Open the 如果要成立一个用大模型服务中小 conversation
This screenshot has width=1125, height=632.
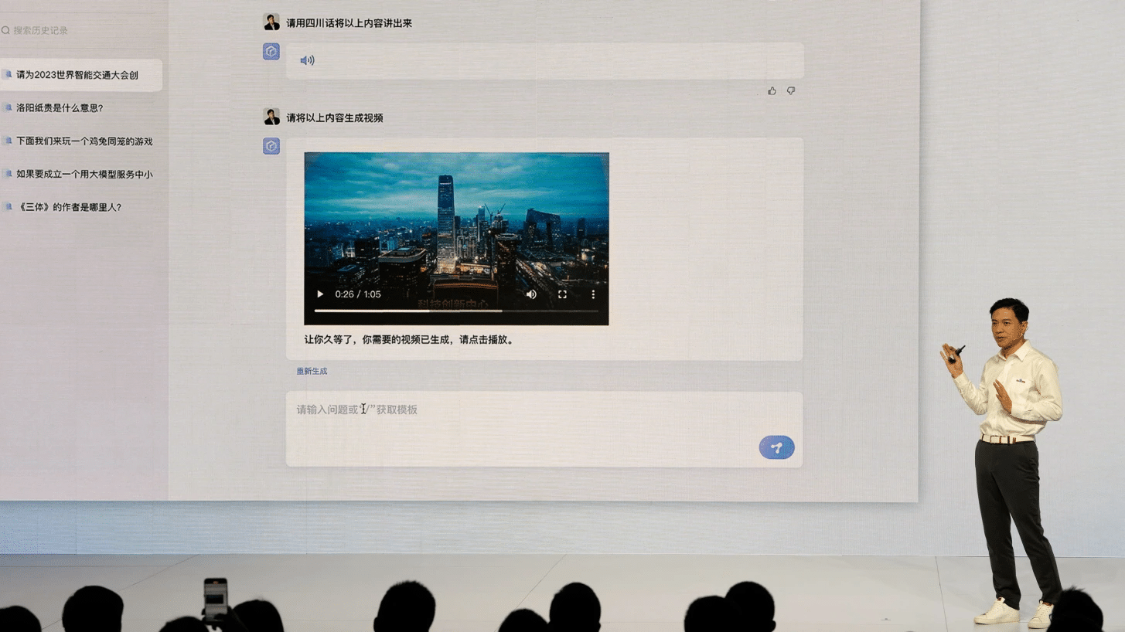pos(84,175)
